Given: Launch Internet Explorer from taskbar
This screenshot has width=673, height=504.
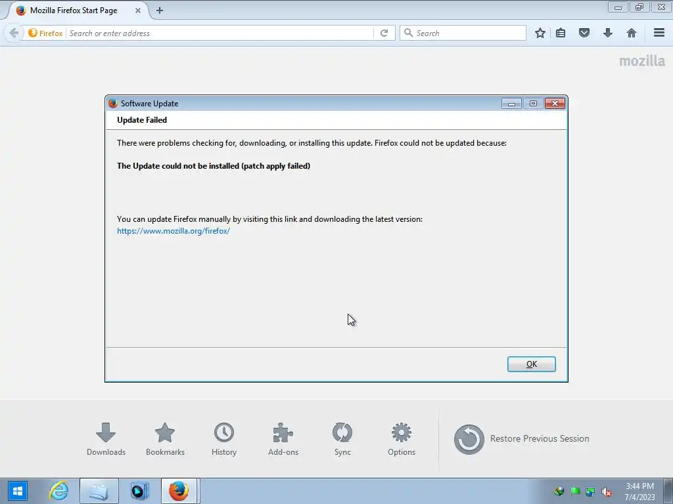Looking at the screenshot, I should pos(58,491).
